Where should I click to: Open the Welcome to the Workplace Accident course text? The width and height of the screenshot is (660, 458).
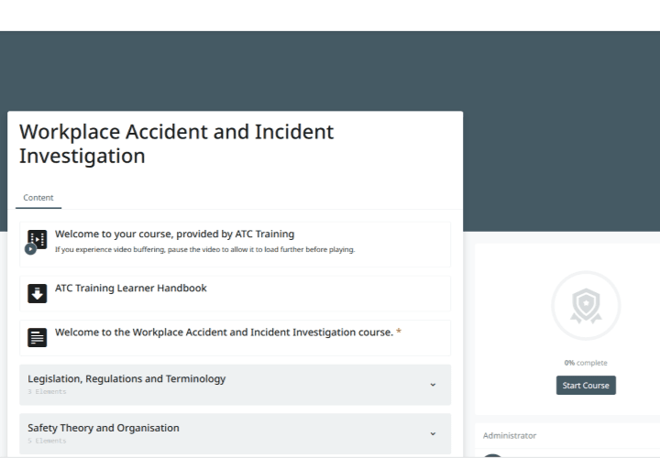click(x=224, y=333)
